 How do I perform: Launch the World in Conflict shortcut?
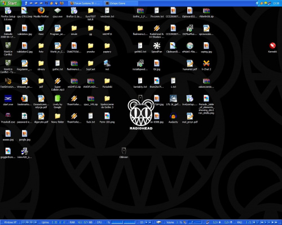8,49
